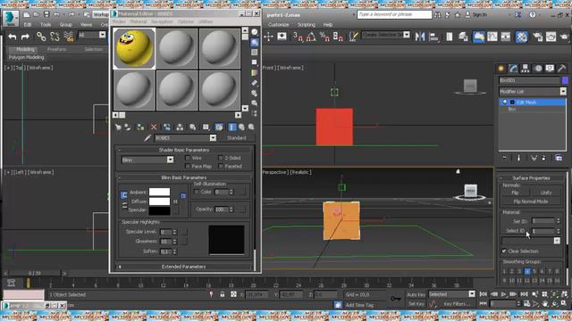
Task: Enable the Self-Illumination Color checkbox
Action: click(x=197, y=192)
